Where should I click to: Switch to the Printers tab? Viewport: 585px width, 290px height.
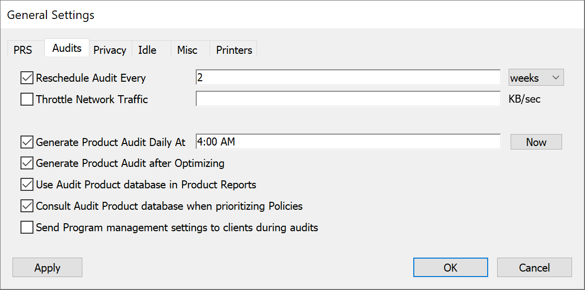[x=234, y=49]
